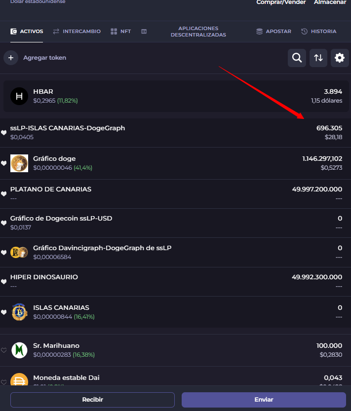Click the Recibir button

coord(93,400)
